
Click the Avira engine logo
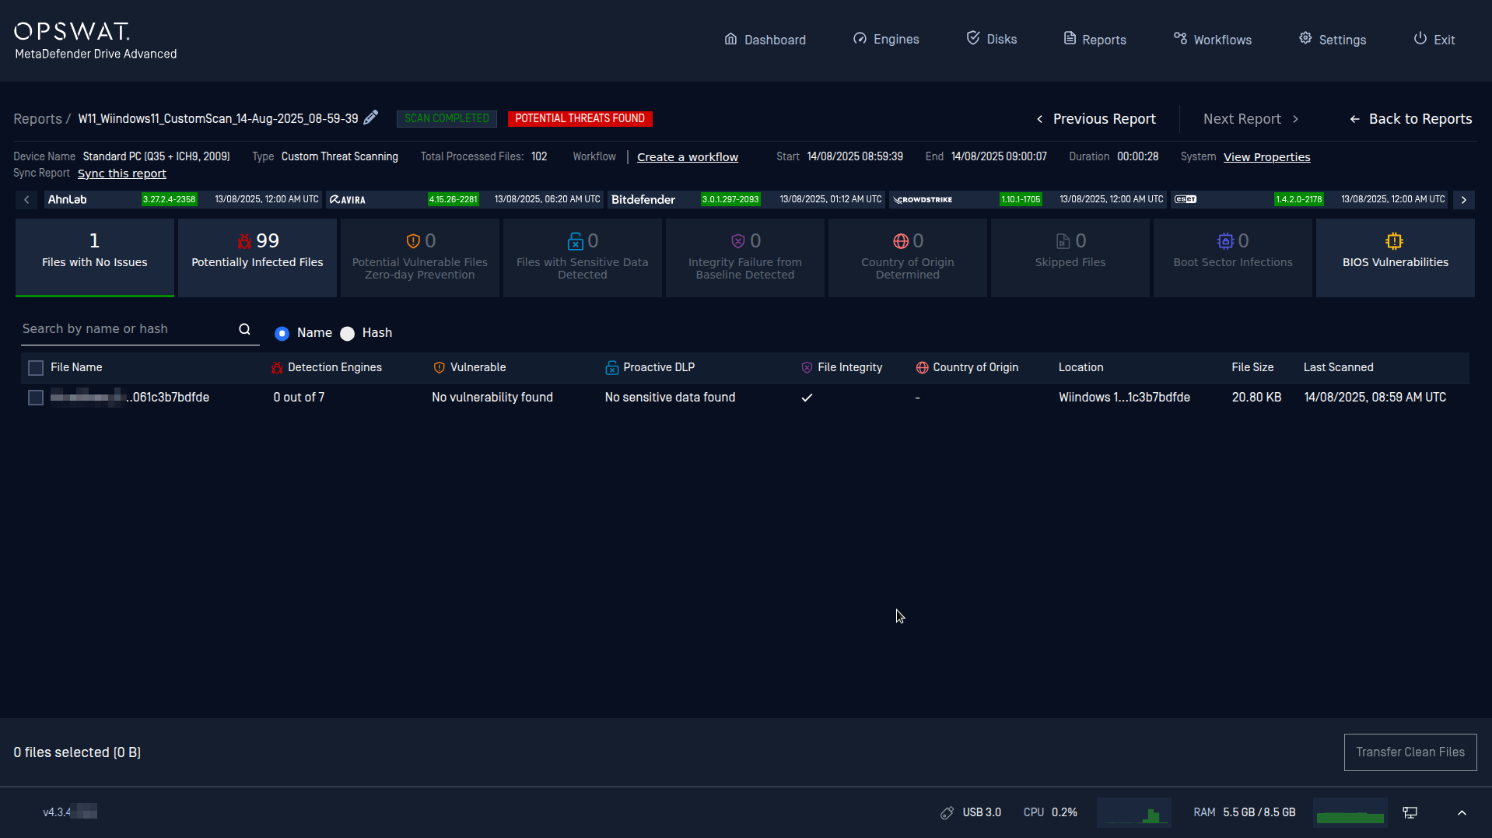click(347, 200)
